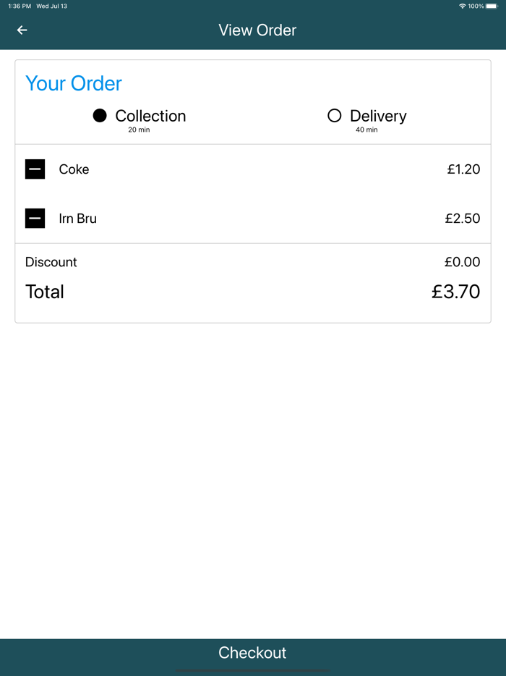Select the Delivery radio button
Screen dimensions: 506x676
point(334,116)
